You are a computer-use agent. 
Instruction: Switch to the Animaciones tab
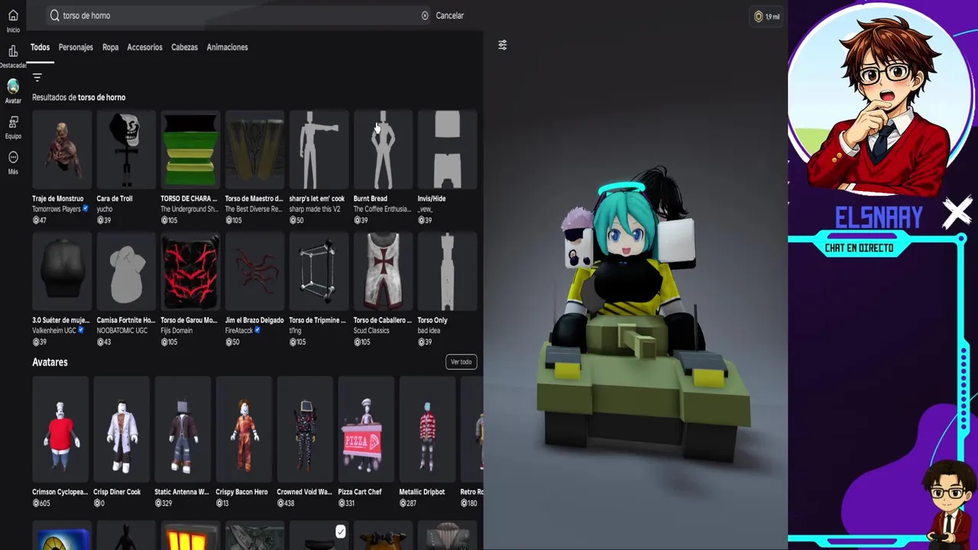tap(227, 47)
